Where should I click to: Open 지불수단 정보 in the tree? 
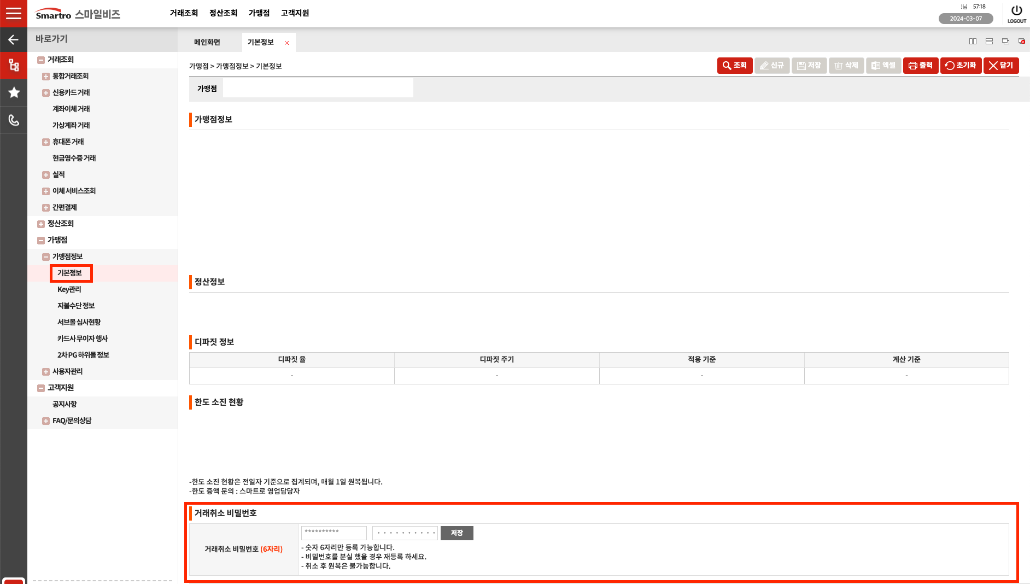[76, 306]
